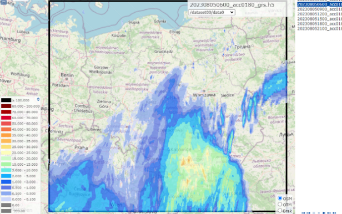The width and height of the screenshot is (342, 214).
Task: Click the play animation button
Action: click(x=324, y=213)
